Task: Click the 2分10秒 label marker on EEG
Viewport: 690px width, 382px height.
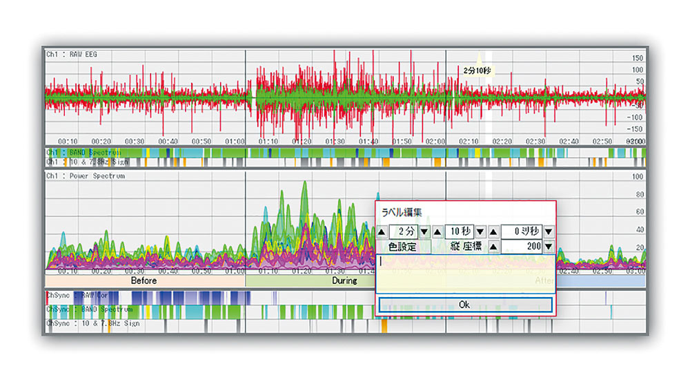Action: click(x=477, y=70)
